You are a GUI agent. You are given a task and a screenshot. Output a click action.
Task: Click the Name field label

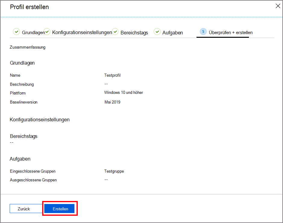[15, 75]
